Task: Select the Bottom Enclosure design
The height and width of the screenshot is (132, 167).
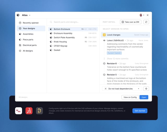Action: [x=73, y=29]
